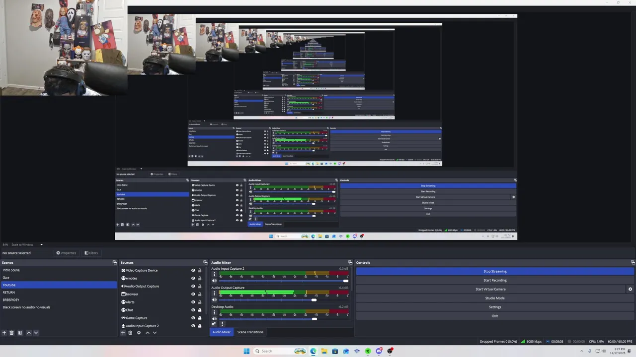
Task: Click Stop Streaming button
Action: 495,271
